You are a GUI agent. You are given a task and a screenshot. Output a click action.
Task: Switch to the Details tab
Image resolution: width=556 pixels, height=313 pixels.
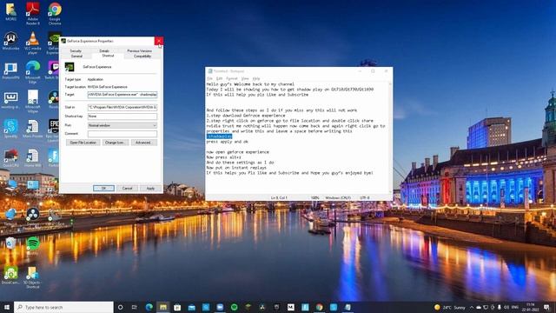[x=104, y=51]
